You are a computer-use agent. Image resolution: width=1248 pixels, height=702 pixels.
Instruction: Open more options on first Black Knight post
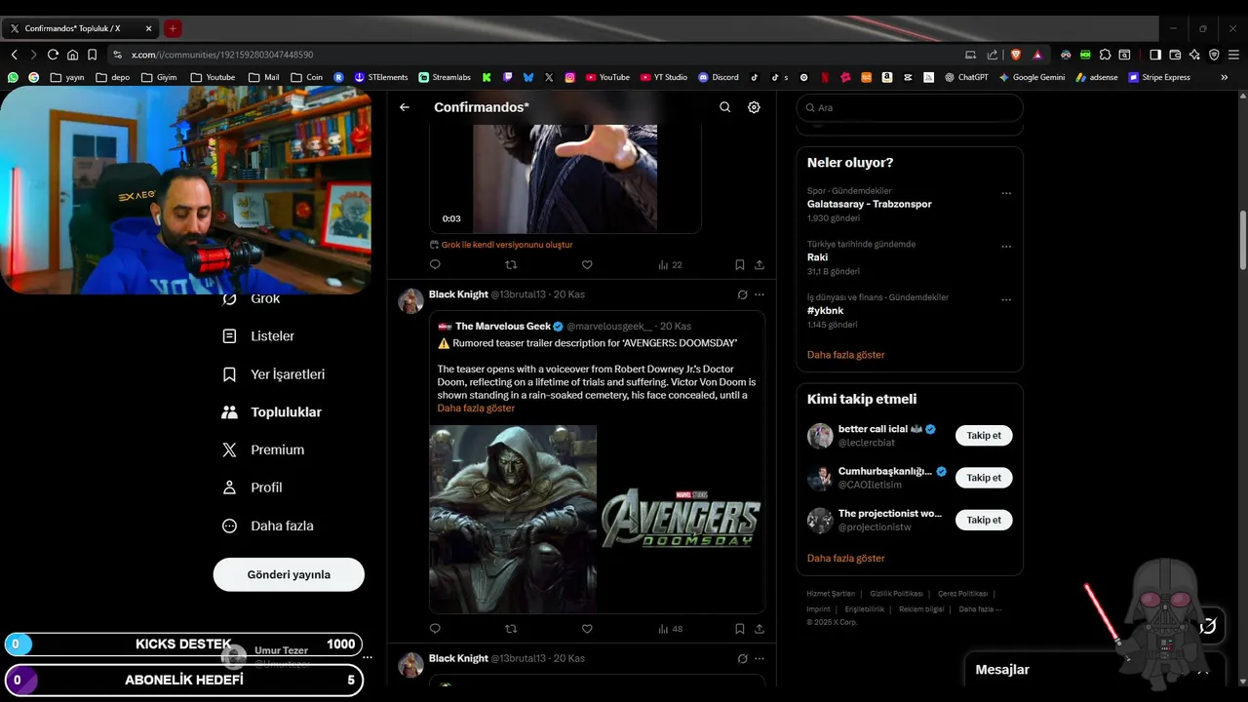(760, 294)
